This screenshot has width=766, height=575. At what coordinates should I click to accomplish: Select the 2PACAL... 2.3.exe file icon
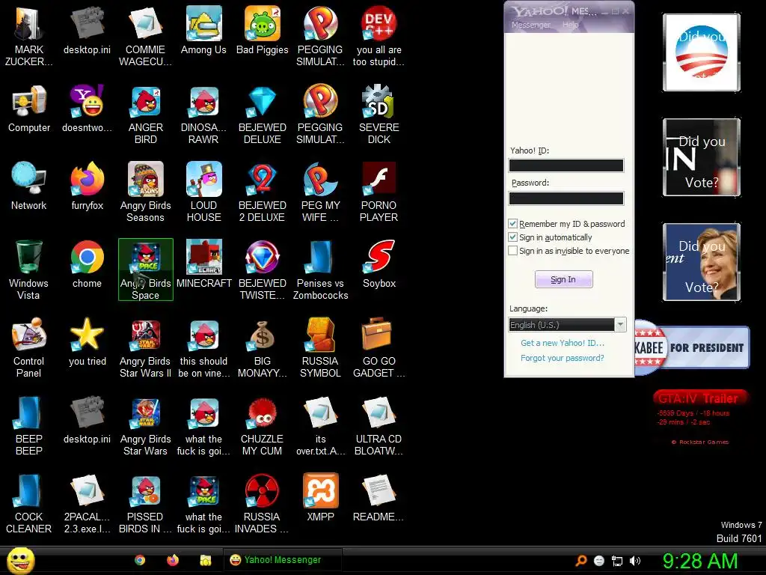click(x=87, y=504)
